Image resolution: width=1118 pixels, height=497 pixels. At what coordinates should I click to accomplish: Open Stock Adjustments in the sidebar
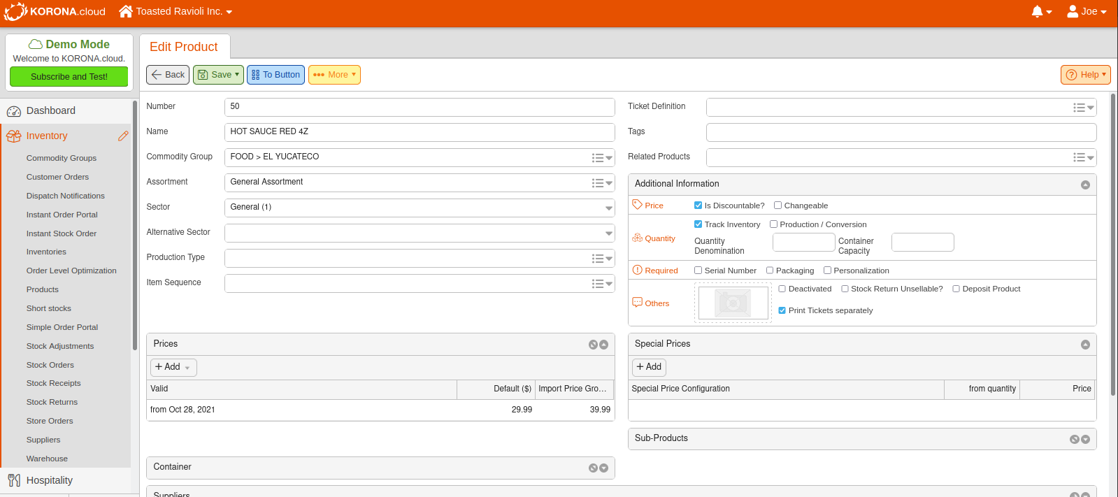pos(60,347)
